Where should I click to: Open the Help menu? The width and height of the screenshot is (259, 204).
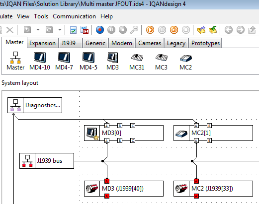point(106,16)
